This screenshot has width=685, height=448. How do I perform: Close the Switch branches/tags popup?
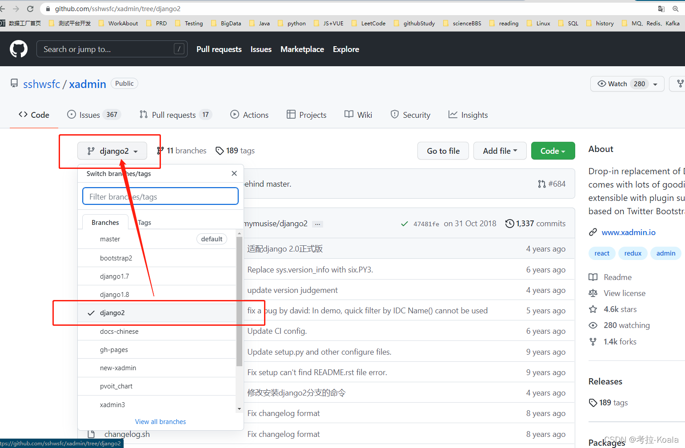coord(234,173)
